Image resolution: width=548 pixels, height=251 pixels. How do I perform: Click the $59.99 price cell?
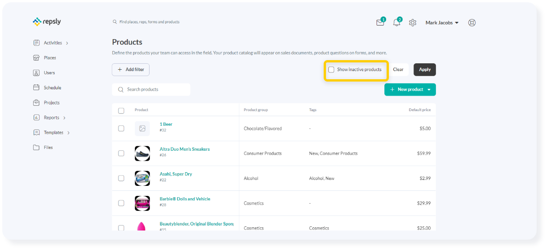click(x=424, y=154)
